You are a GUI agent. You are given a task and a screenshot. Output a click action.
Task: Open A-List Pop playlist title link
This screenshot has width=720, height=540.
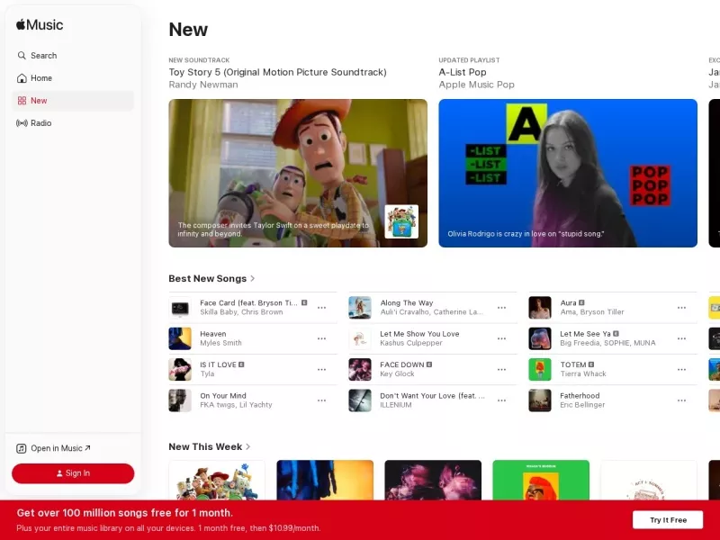(x=463, y=72)
